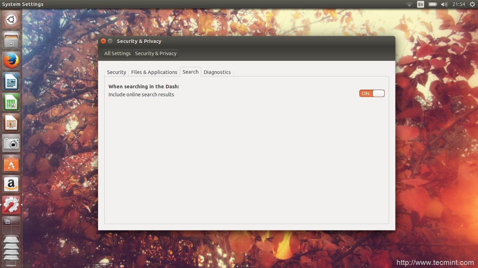Image resolution: width=478 pixels, height=268 pixels.
Task: Switch to the Diagnostics tab
Action: coord(217,72)
